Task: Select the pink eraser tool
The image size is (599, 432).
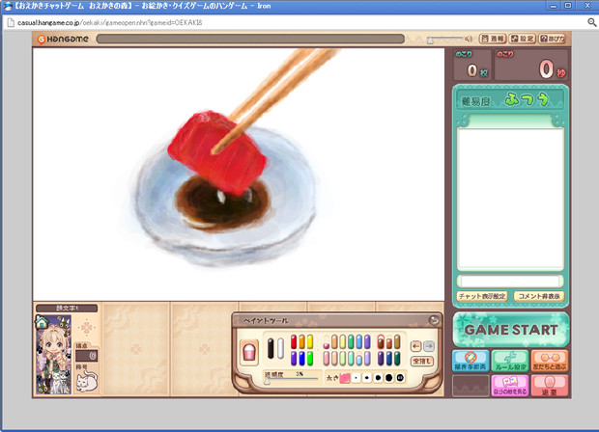Action: coord(248,352)
